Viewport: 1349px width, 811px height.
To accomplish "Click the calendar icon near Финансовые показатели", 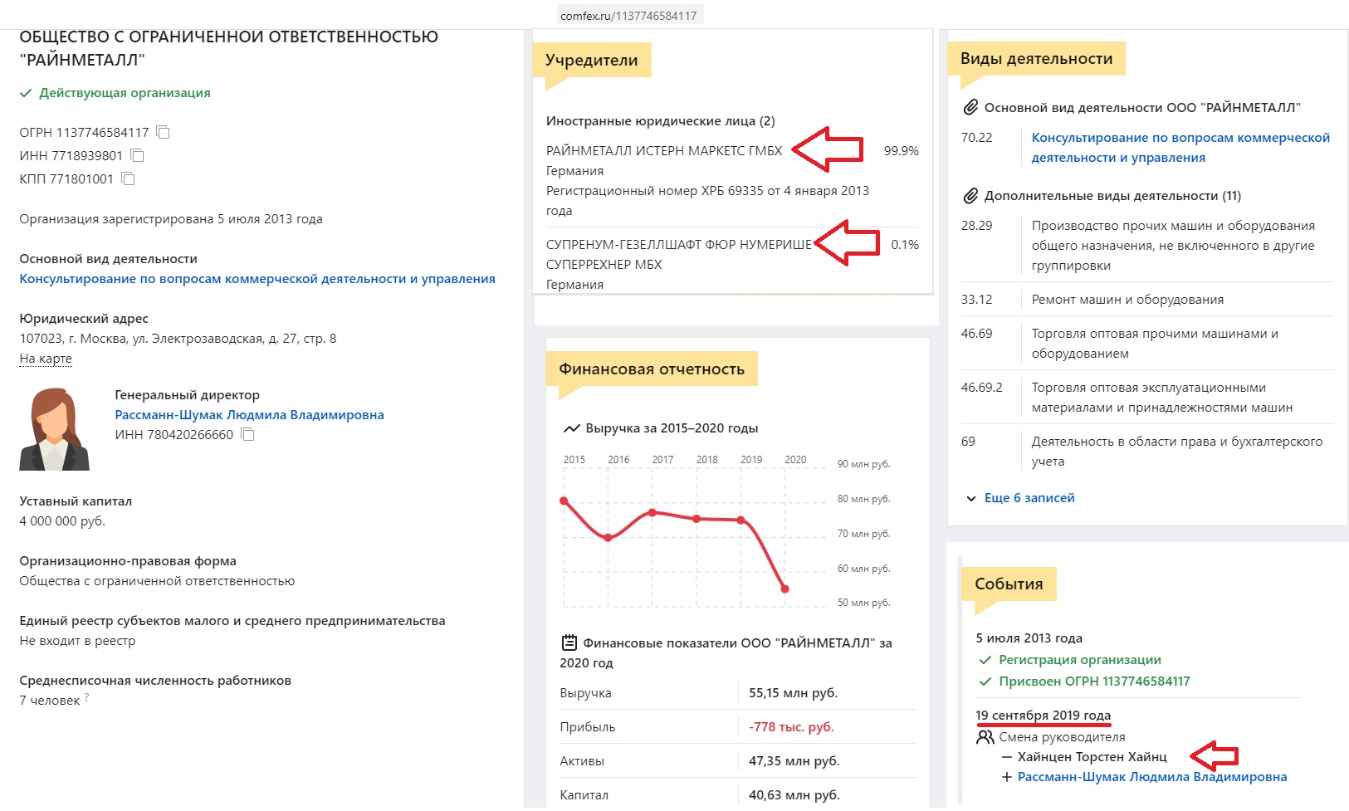I will point(569,642).
